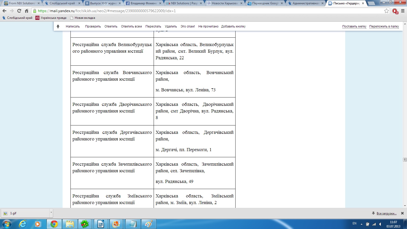Click the AdBlock extension icon
This screenshot has width=407, height=229.
point(395,11)
